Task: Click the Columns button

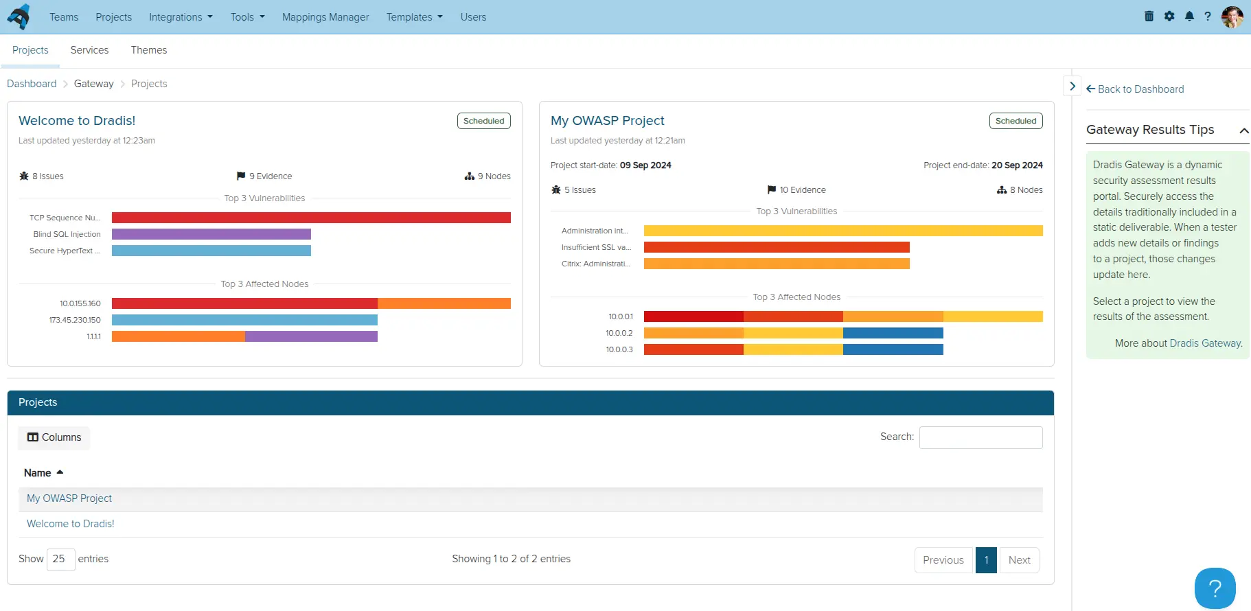Action: pyautogui.click(x=54, y=437)
